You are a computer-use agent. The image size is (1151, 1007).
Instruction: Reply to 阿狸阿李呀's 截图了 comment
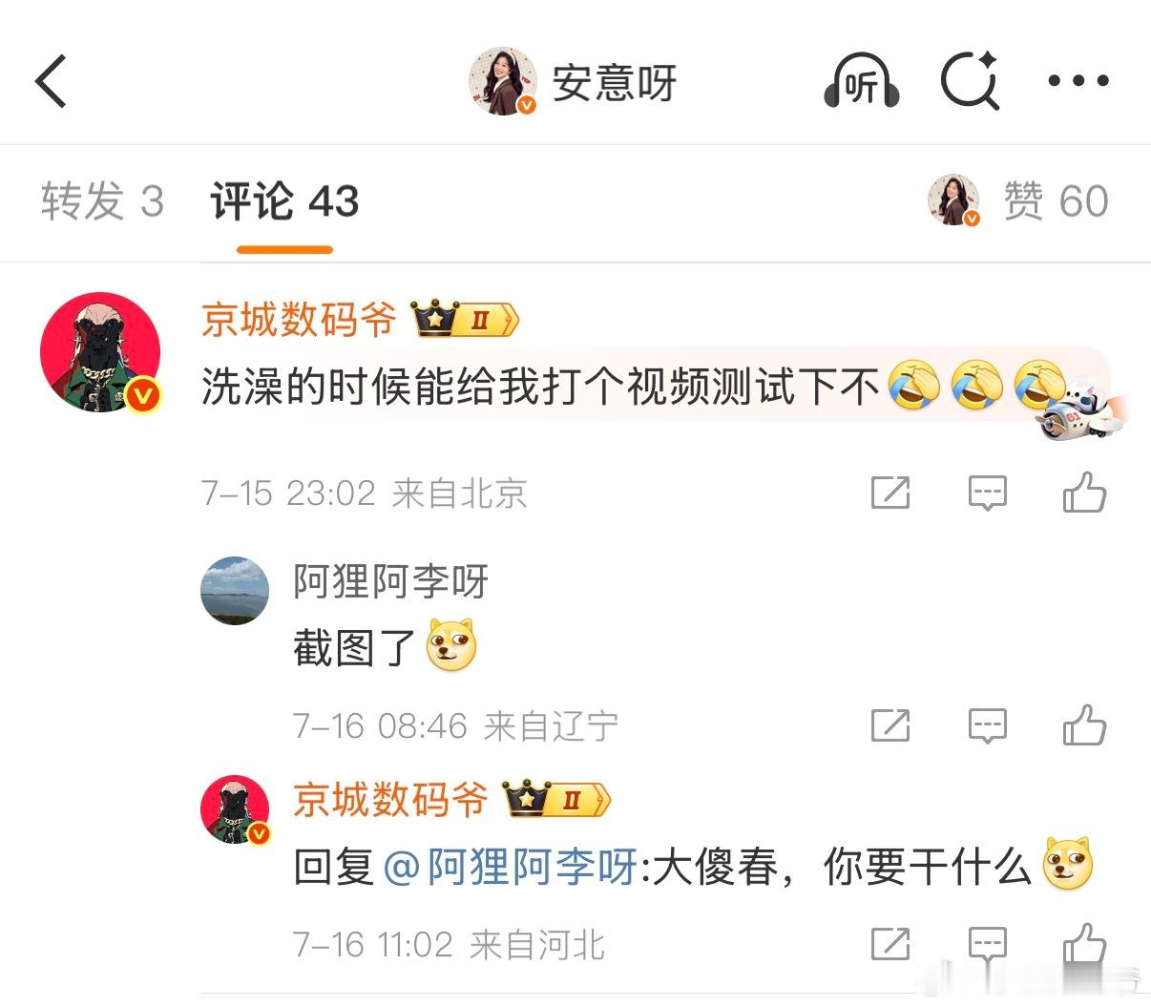pyautogui.click(x=988, y=726)
